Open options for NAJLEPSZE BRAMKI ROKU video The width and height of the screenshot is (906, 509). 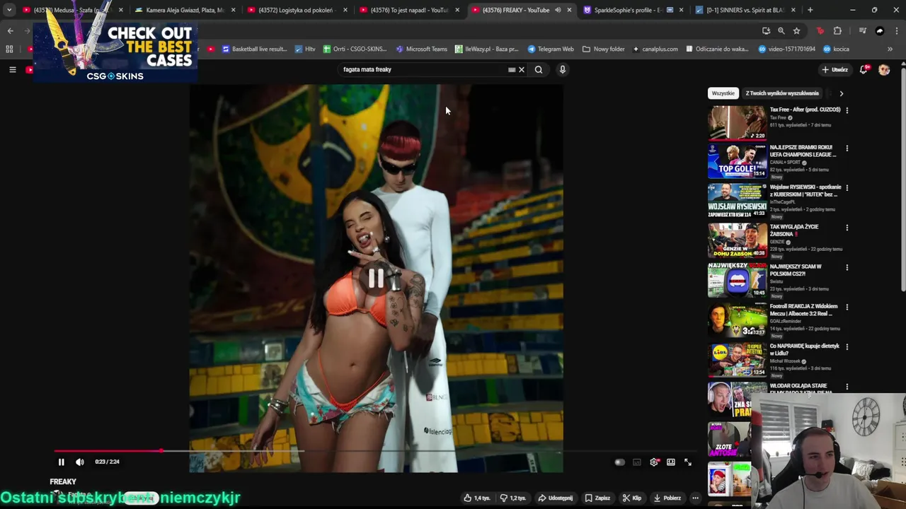[x=847, y=148]
